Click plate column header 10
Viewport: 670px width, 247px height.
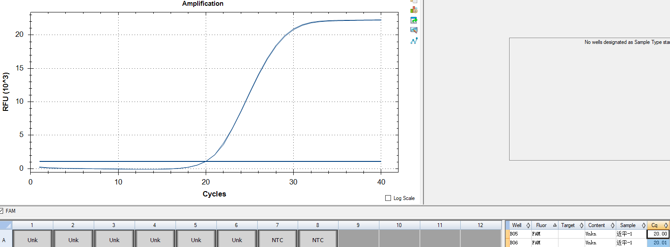(399, 225)
